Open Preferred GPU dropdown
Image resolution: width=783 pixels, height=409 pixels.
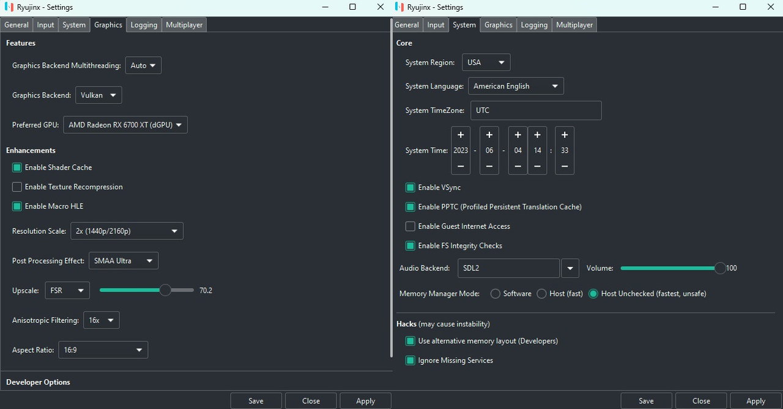pos(125,125)
